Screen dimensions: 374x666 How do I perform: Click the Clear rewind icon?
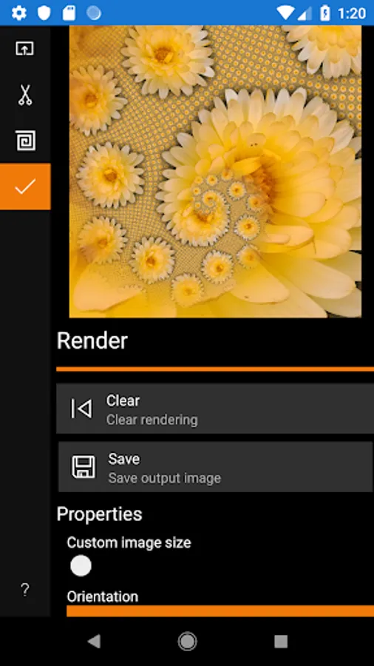[x=81, y=408]
